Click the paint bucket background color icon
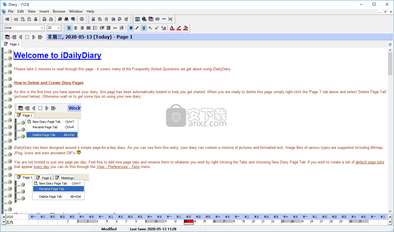This screenshot has height=232, width=394. point(185,28)
